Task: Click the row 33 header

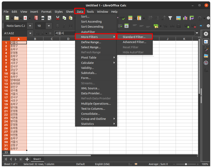Action: click(x=6, y=152)
